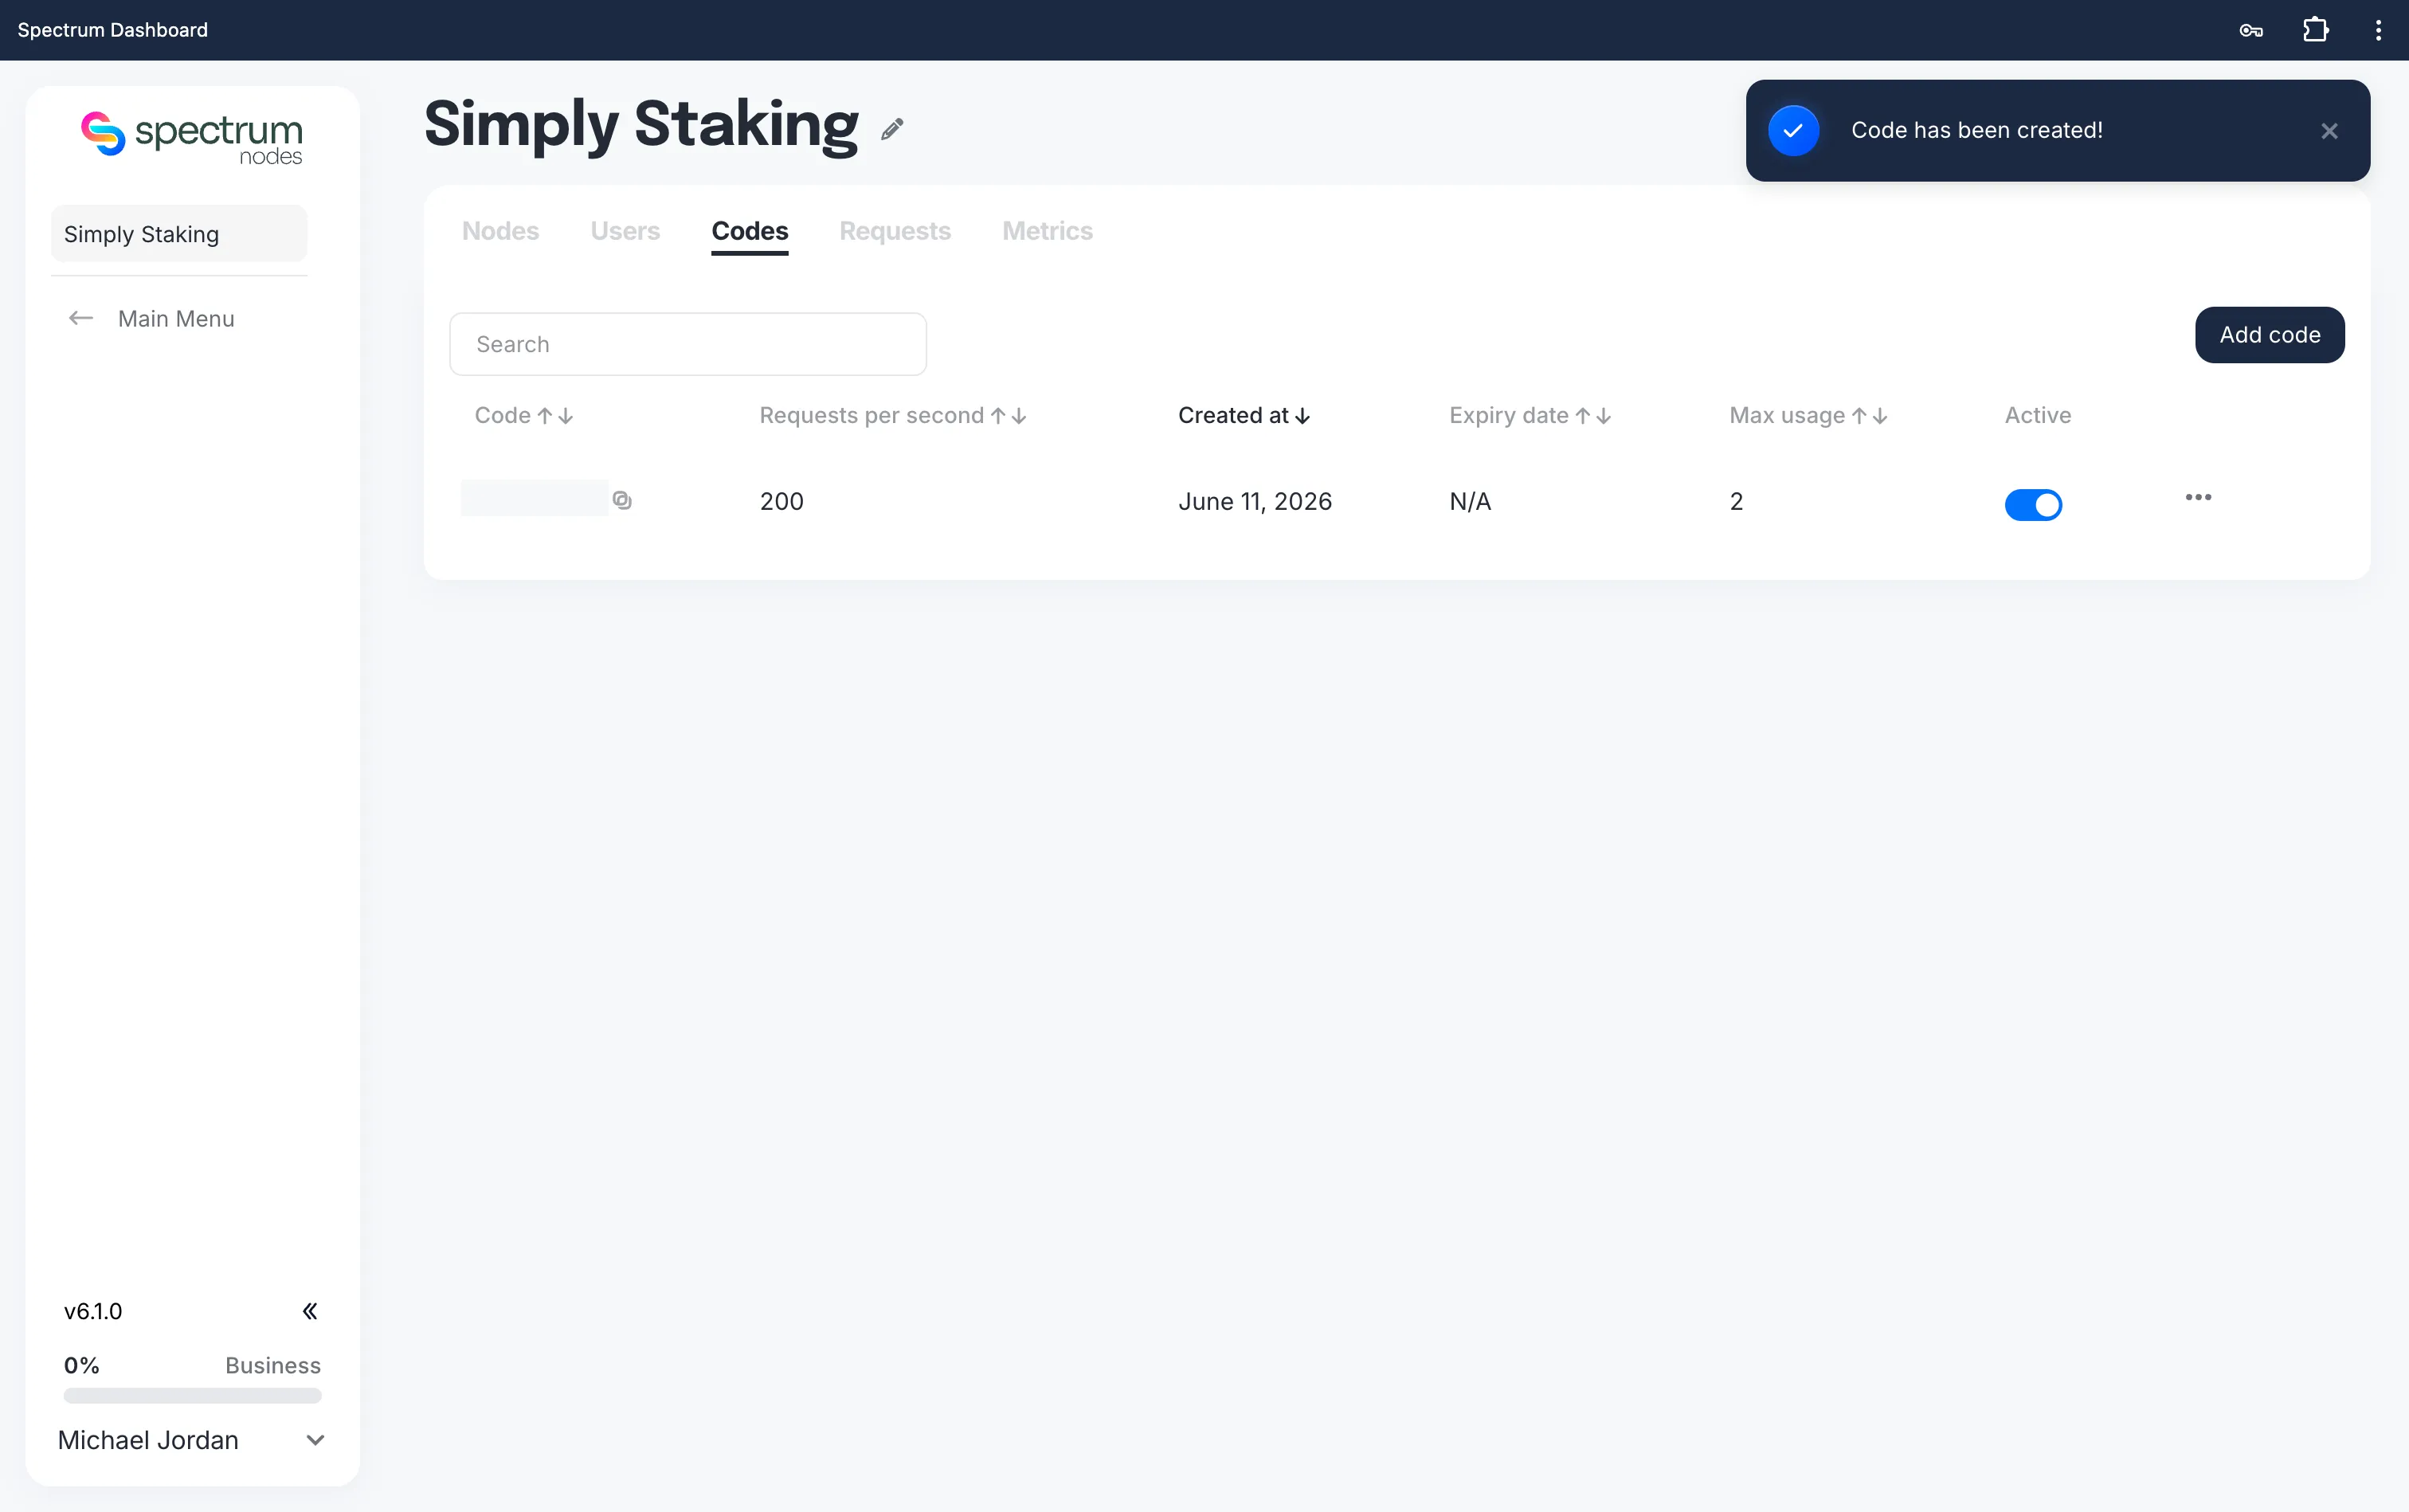Select the Codes tab
The width and height of the screenshot is (2409, 1512).
coord(750,231)
